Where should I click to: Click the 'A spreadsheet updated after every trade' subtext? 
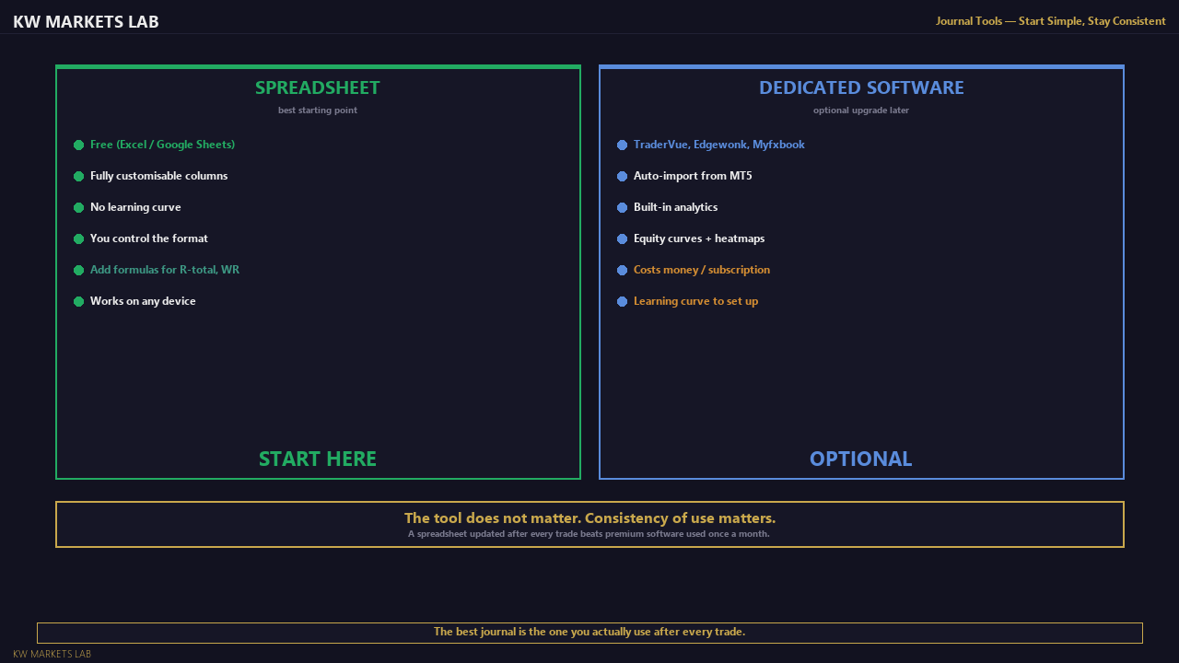(x=589, y=534)
